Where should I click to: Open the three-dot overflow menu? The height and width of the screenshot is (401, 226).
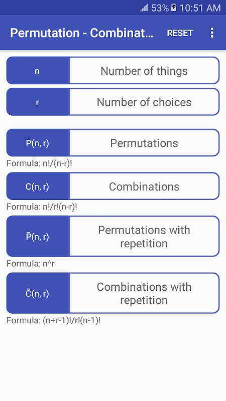[x=212, y=33]
